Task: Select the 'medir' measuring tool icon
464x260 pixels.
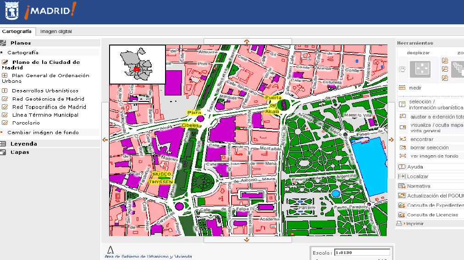Action: tap(402, 88)
